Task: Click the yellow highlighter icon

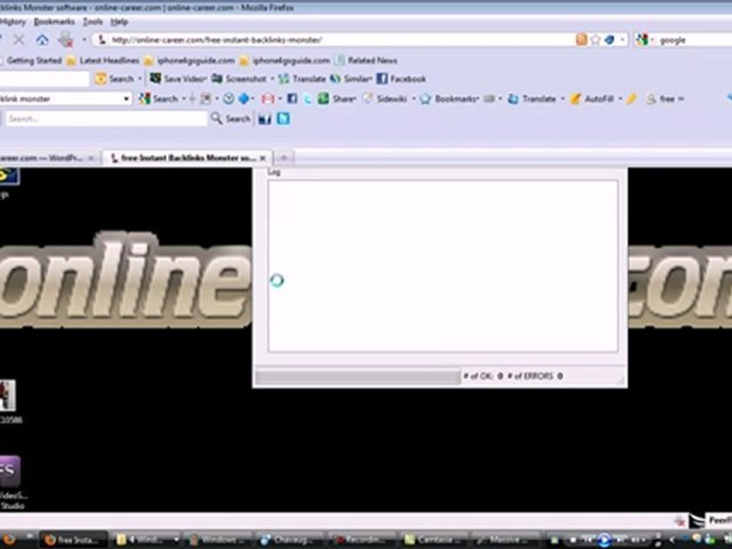Action: (x=631, y=98)
